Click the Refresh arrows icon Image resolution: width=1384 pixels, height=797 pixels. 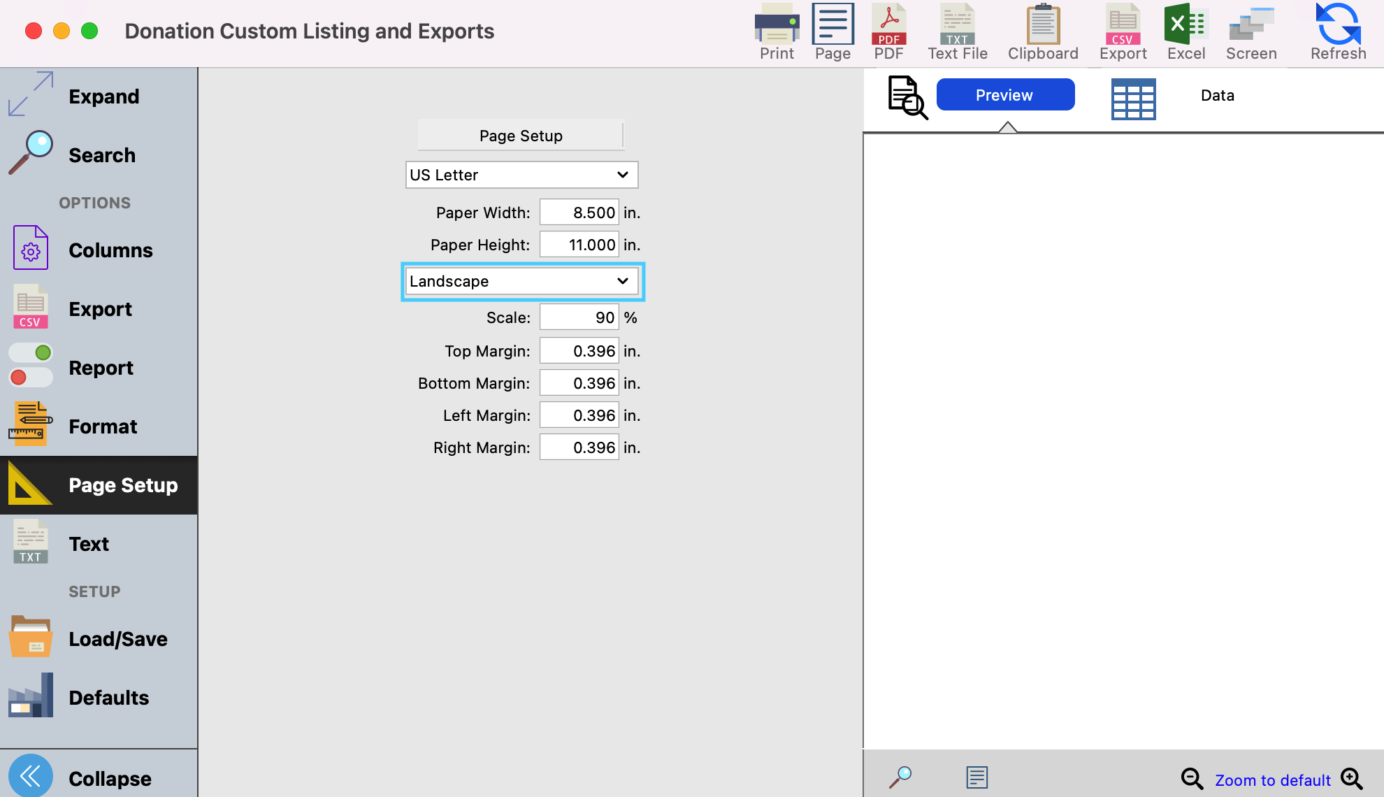(x=1337, y=24)
